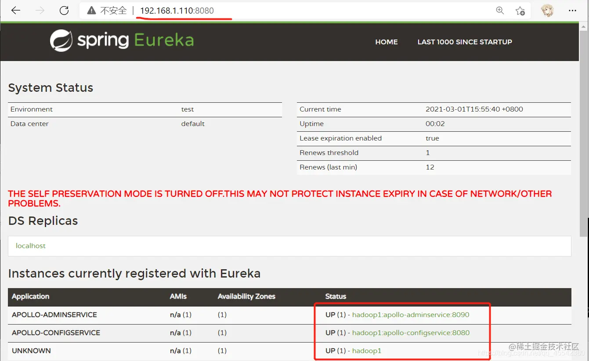589x361 pixels.
Task: Click n/a (1) in the APOLLO-CONFIGSERVICE row
Action: click(x=181, y=333)
